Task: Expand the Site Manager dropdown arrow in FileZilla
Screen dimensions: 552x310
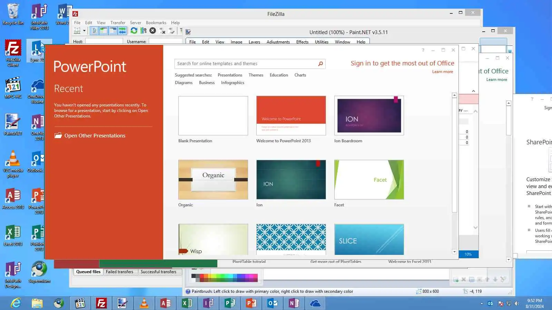Action: coord(84,31)
